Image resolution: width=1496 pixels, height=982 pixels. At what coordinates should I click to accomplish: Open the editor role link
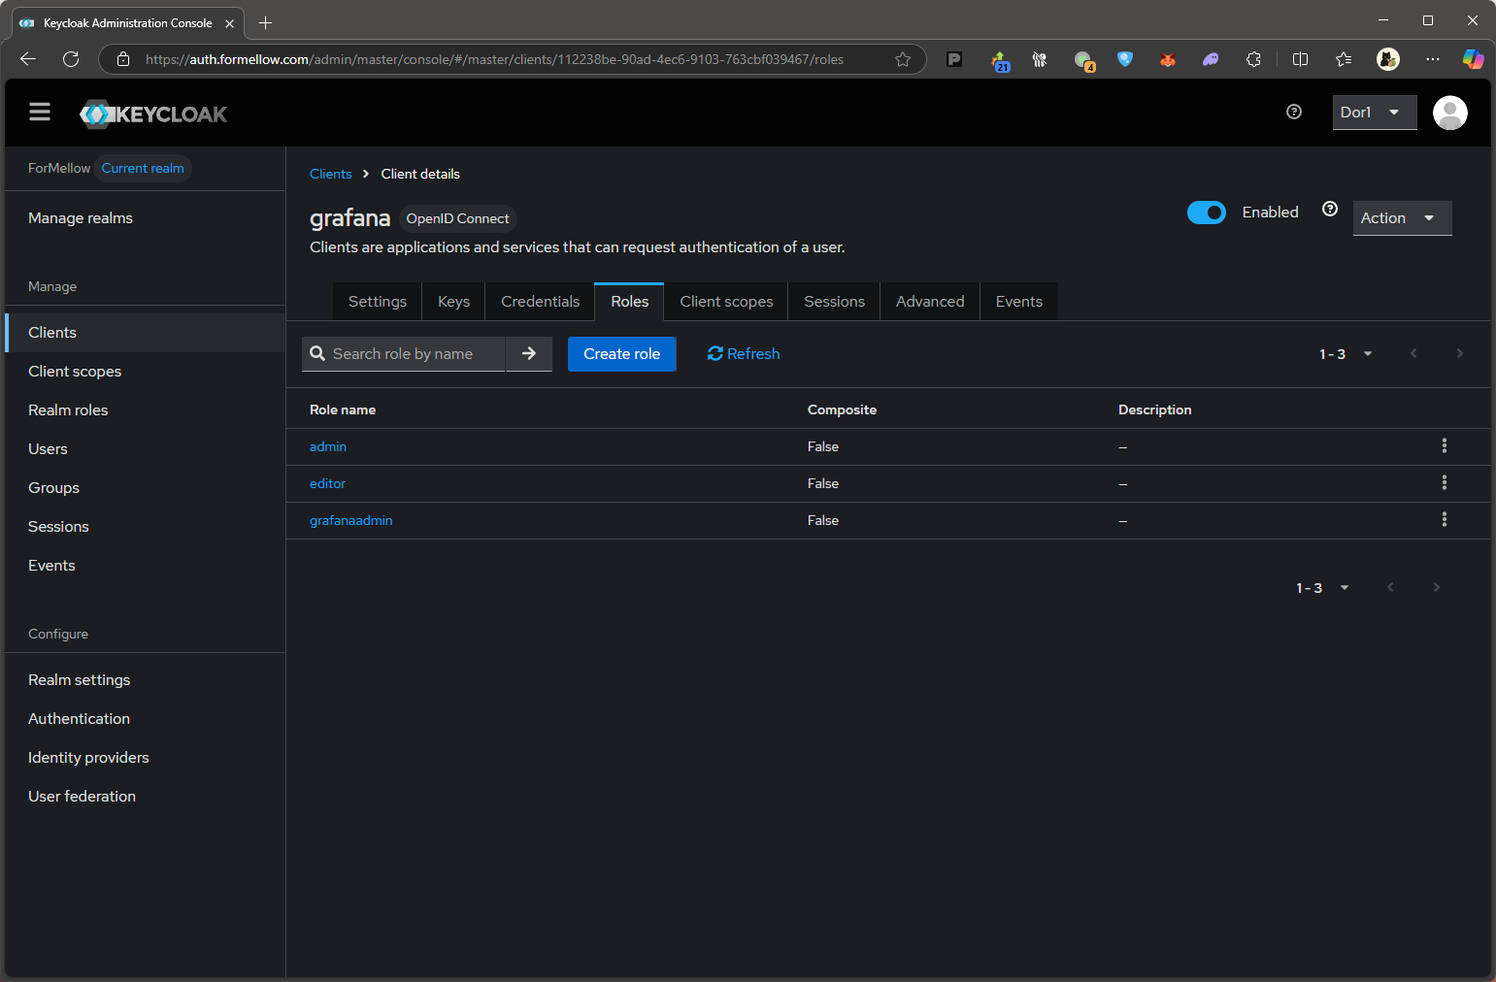pos(327,483)
